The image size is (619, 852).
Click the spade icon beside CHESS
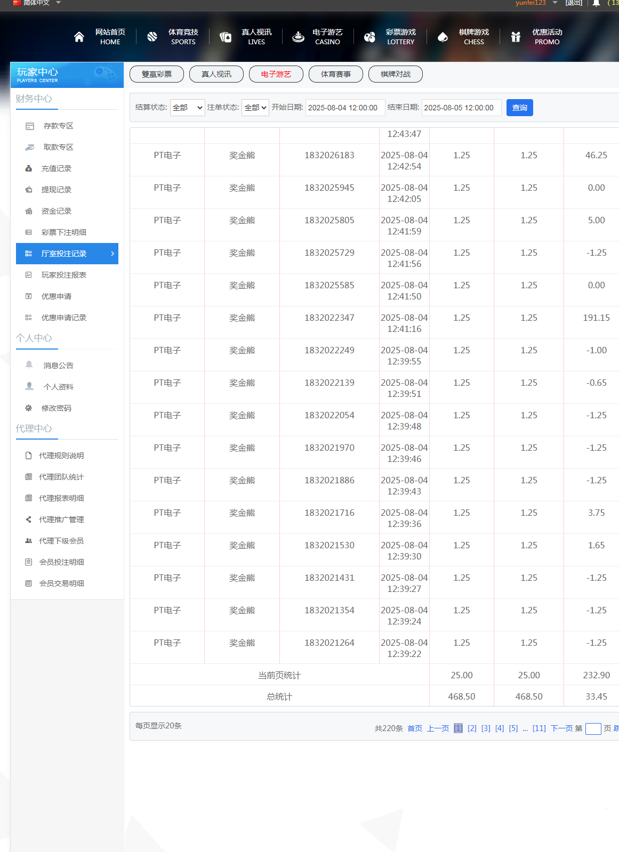coord(443,37)
